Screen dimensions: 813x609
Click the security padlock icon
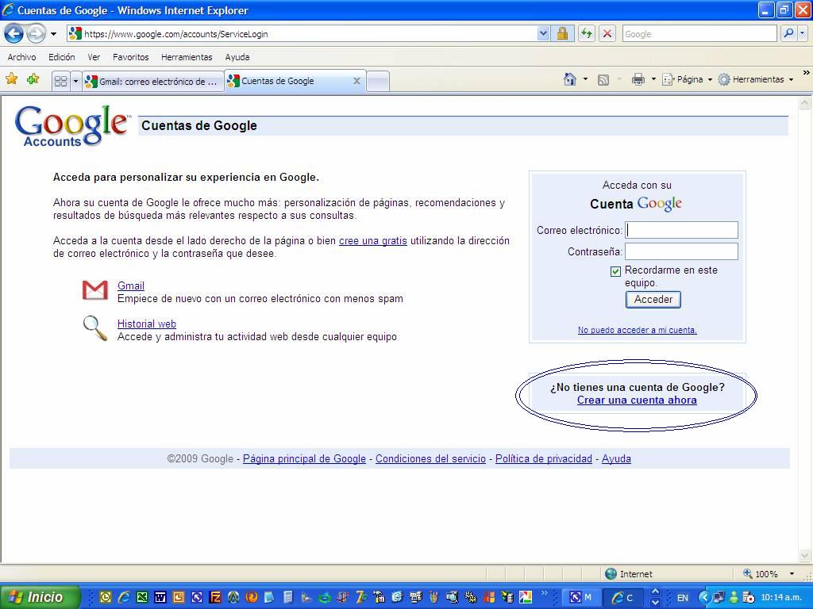point(562,34)
